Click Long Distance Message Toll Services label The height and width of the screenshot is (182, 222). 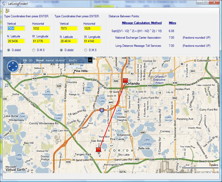tap(138, 46)
